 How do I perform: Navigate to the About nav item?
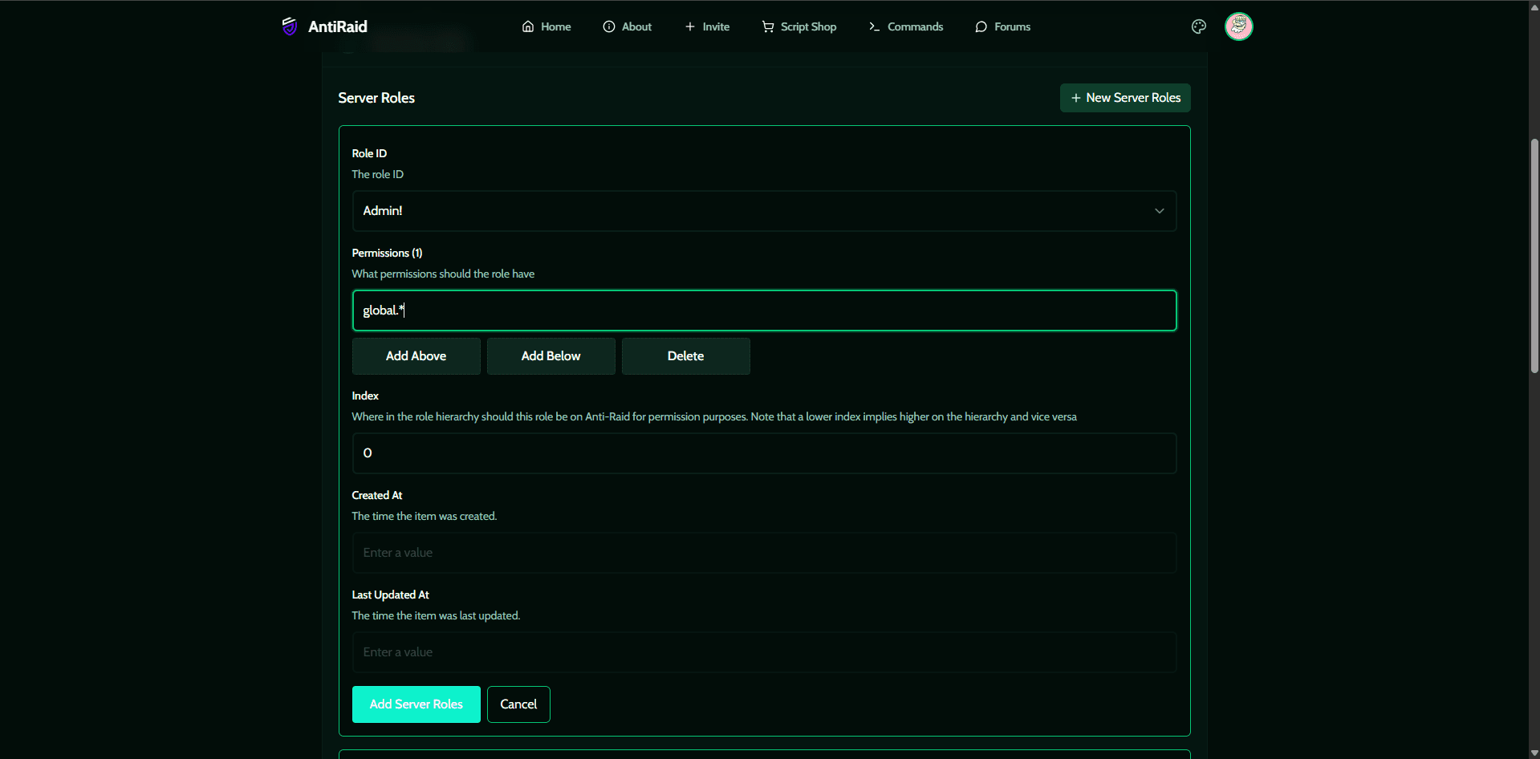[636, 26]
